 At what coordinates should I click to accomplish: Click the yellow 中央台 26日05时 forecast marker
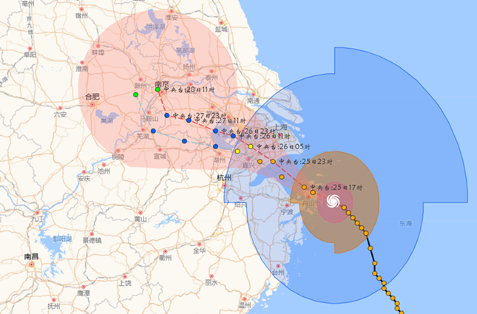point(251,146)
